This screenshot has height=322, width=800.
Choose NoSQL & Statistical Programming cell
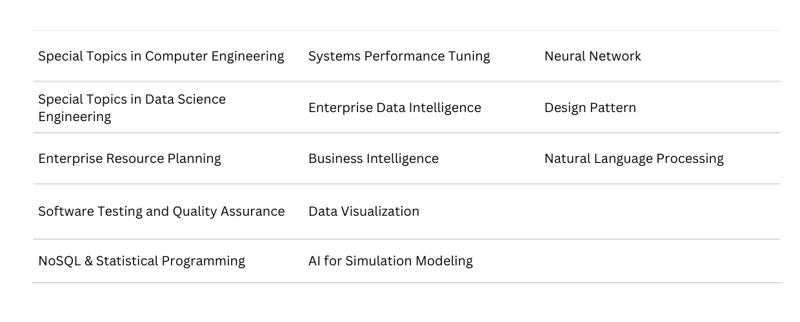[x=141, y=261]
